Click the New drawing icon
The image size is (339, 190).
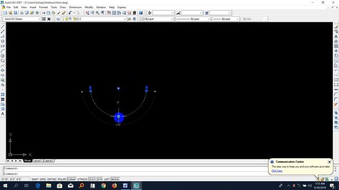click(x=5, y=13)
